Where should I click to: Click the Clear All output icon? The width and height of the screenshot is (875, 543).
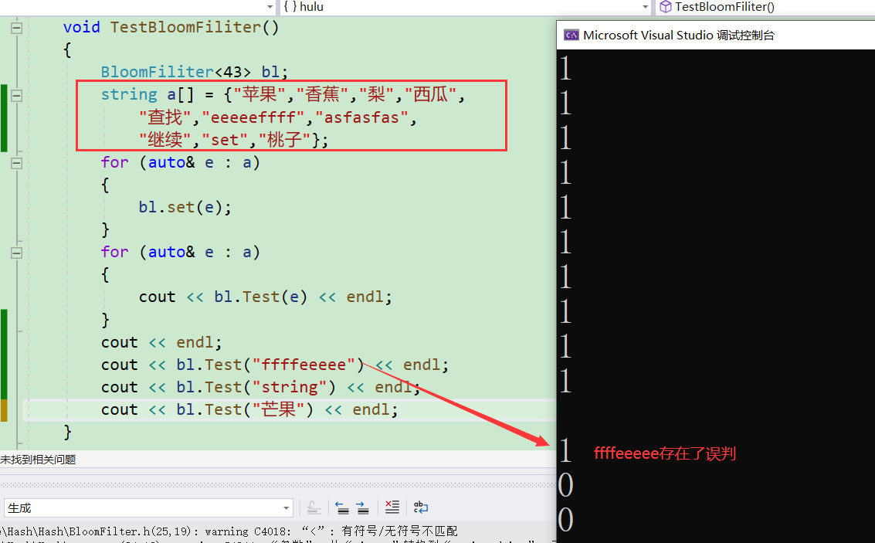click(392, 507)
